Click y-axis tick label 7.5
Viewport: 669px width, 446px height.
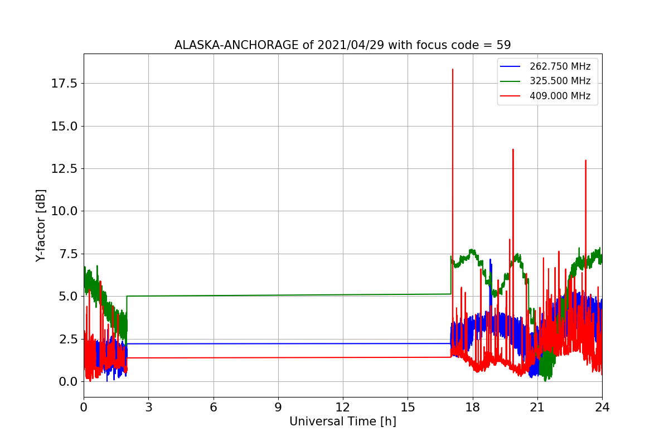point(69,254)
